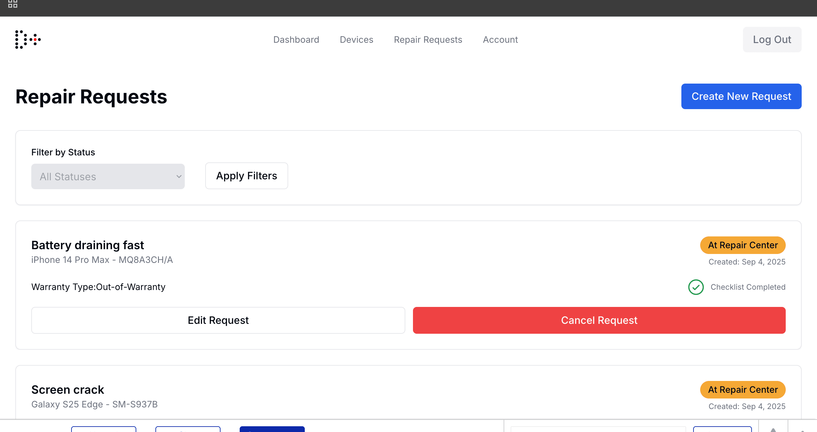Viewport: 817px width, 432px height.
Task: Navigate to the Devices section
Action: click(356, 40)
